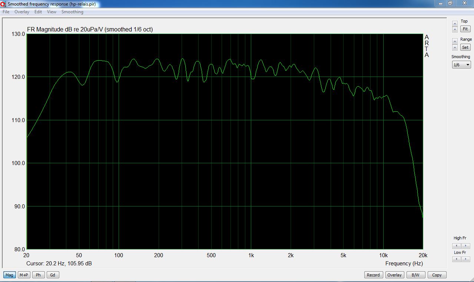The width and height of the screenshot is (474, 282).
Task: Click the Top down arrow stepper
Action: tap(455, 29)
